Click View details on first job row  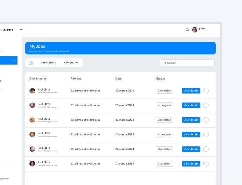coord(191,91)
